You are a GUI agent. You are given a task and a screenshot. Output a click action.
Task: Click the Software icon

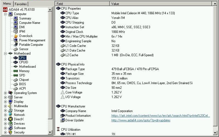point(10,128)
